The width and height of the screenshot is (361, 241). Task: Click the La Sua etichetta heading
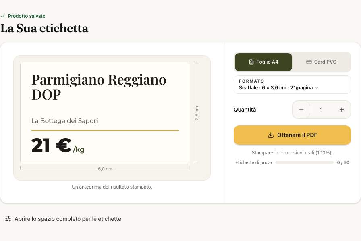44,28
